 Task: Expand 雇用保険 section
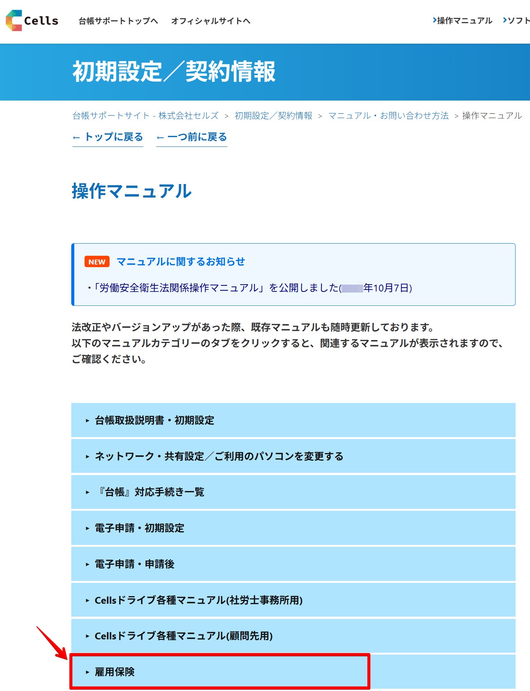pos(293,672)
